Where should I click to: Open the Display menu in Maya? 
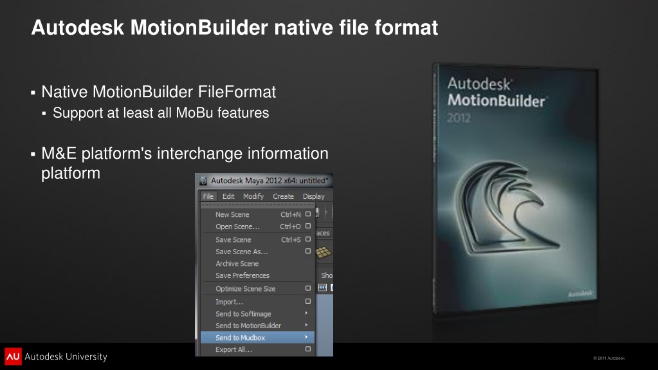point(313,196)
